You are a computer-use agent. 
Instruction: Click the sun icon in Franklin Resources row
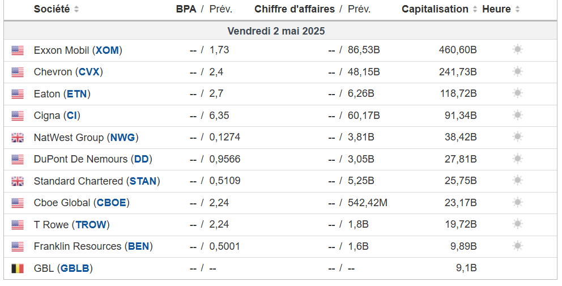coord(517,246)
